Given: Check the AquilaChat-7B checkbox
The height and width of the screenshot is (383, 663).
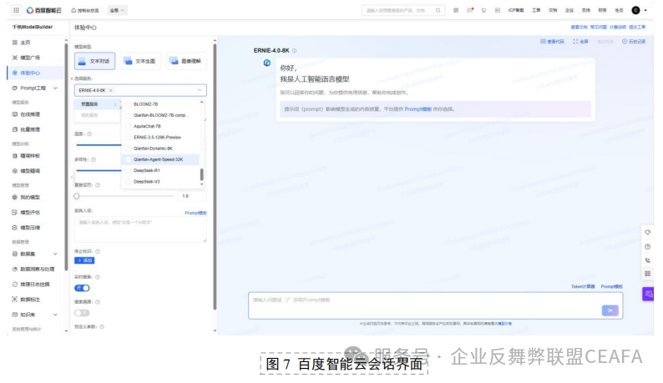Looking at the screenshot, I should [129, 126].
